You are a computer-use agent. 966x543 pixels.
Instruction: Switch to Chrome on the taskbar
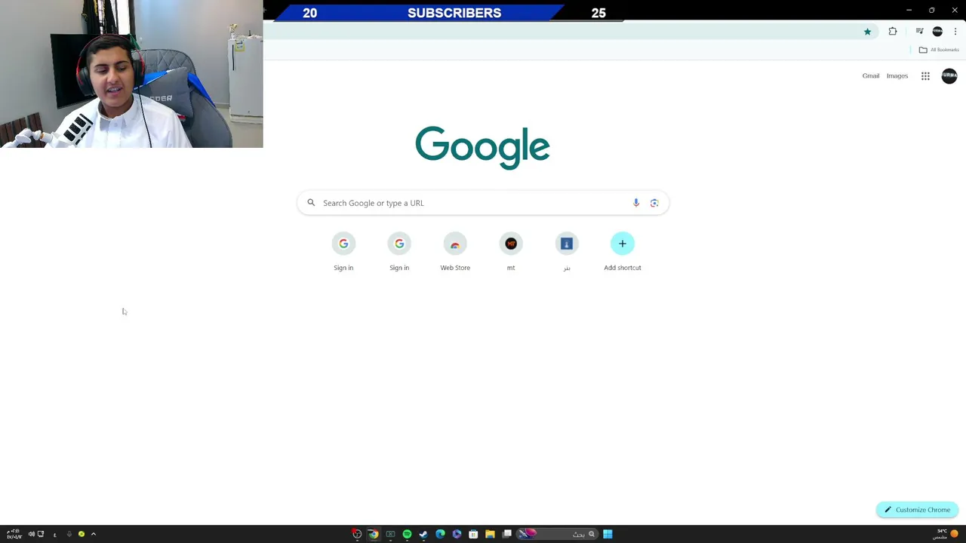(x=374, y=534)
